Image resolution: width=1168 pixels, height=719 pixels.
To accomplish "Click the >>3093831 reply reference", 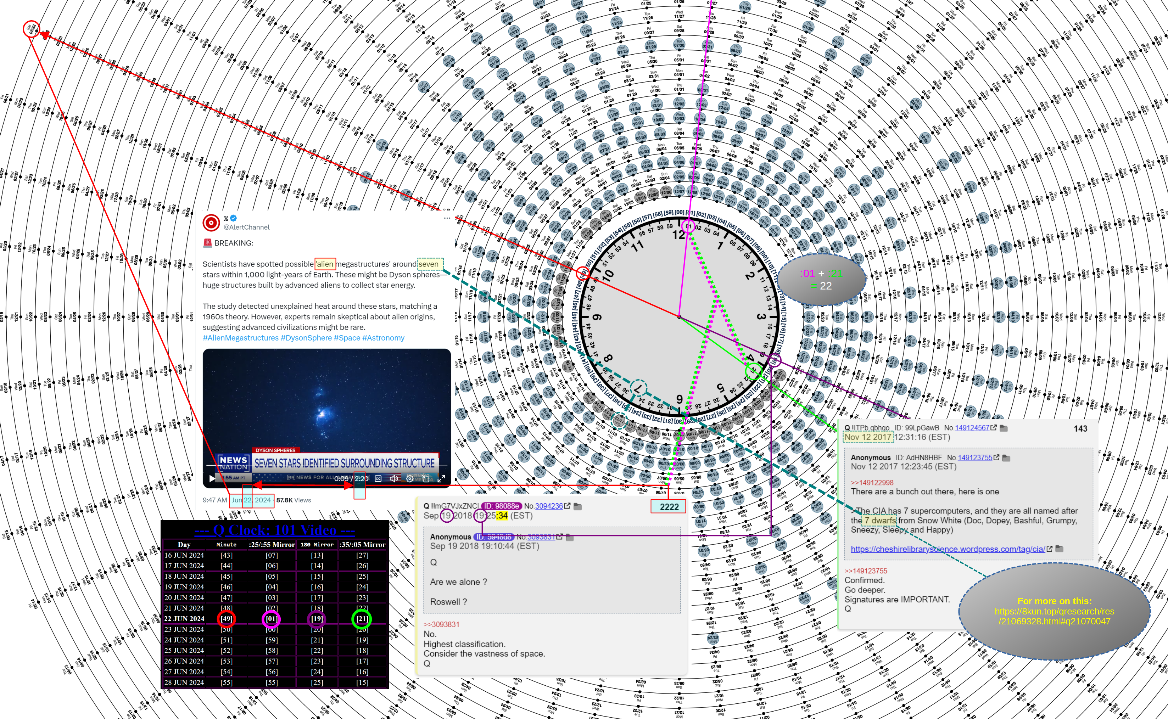I will pos(441,624).
